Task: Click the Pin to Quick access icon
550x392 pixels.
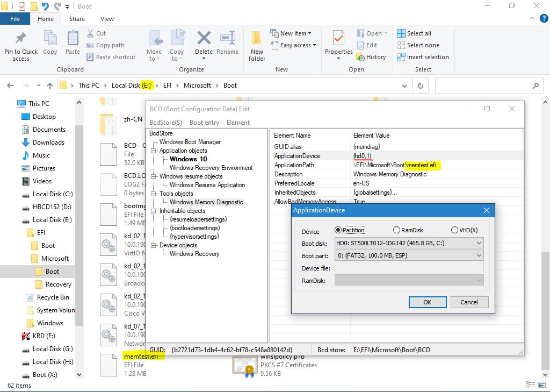Action: pos(21,40)
